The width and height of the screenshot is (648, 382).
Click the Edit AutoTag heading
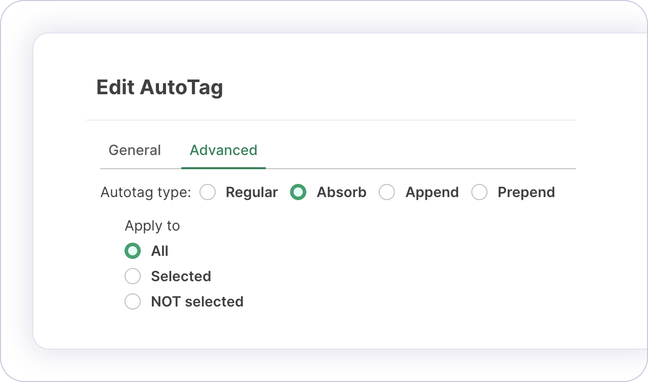coord(159,88)
